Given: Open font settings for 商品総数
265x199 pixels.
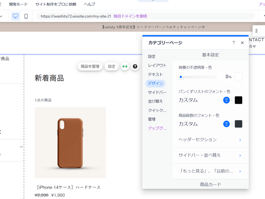Looking at the screenshot, I should [x=227, y=124].
